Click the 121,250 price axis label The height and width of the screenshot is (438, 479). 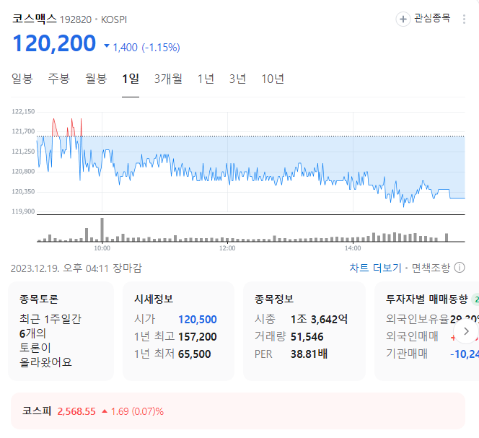click(23, 152)
